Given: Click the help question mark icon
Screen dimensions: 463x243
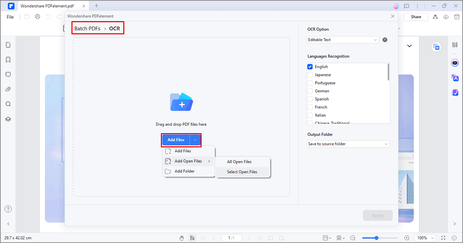Looking at the screenshot, I should tap(8, 209).
